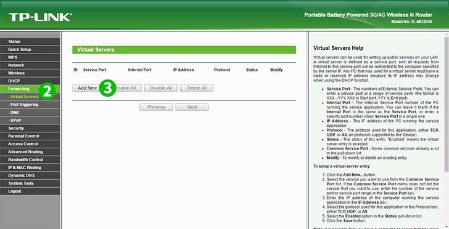This screenshot has height=229, width=449.
Task: Open the UPnP submenu item
Action: coord(30,120)
